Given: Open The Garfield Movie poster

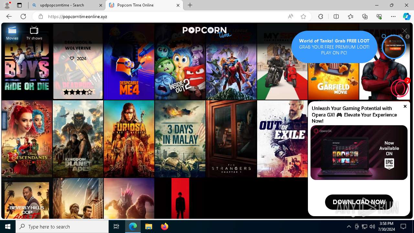Looking at the screenshot, I should pos(333,81).
